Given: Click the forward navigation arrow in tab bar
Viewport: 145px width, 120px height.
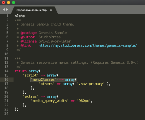Looking at the screenshot, I should (x=7, y=9).
